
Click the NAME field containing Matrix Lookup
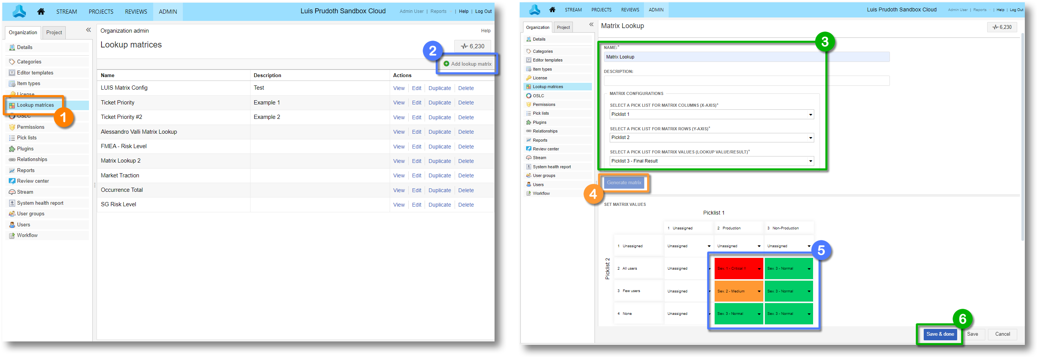click(x=746, y=57)
